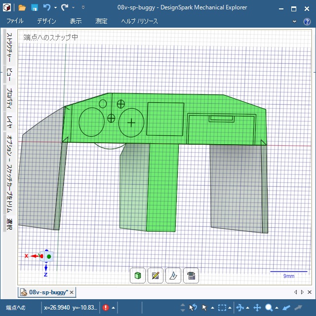The image size is (316, 316).
Task: Open the 測定 ribbon tab
Action: coord(101,21)
